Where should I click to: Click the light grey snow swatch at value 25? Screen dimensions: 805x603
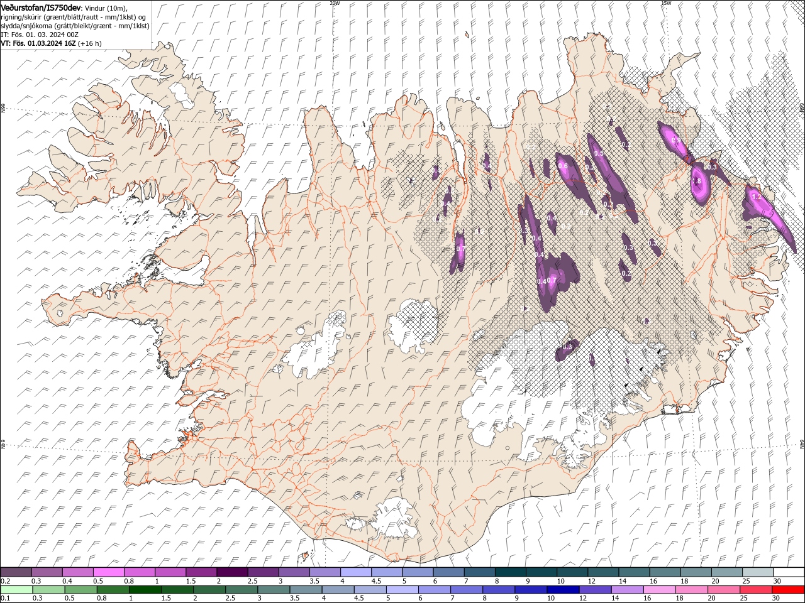(757, 572)
